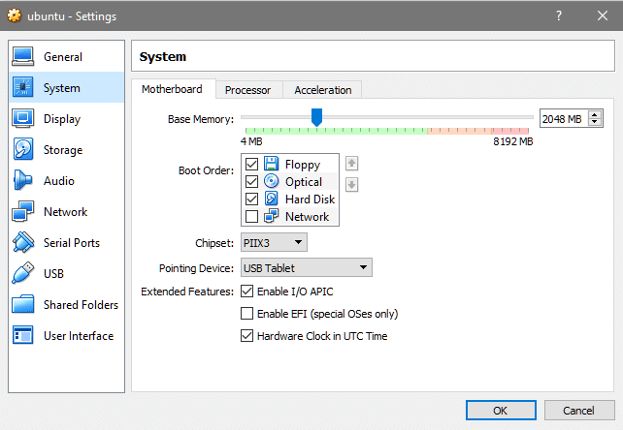Decrease base memory with down spinner arrow

click(x=595, y=122)
